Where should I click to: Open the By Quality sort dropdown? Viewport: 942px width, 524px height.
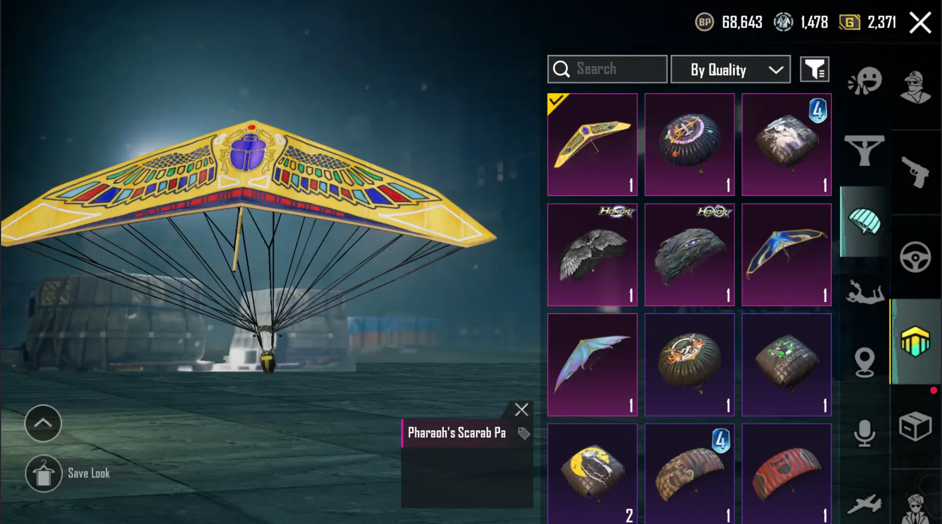point(731,69)
